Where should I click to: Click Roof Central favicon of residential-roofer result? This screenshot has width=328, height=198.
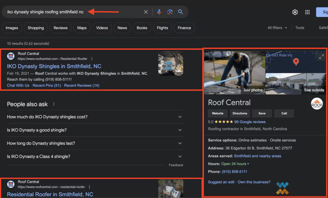(11, 184)
